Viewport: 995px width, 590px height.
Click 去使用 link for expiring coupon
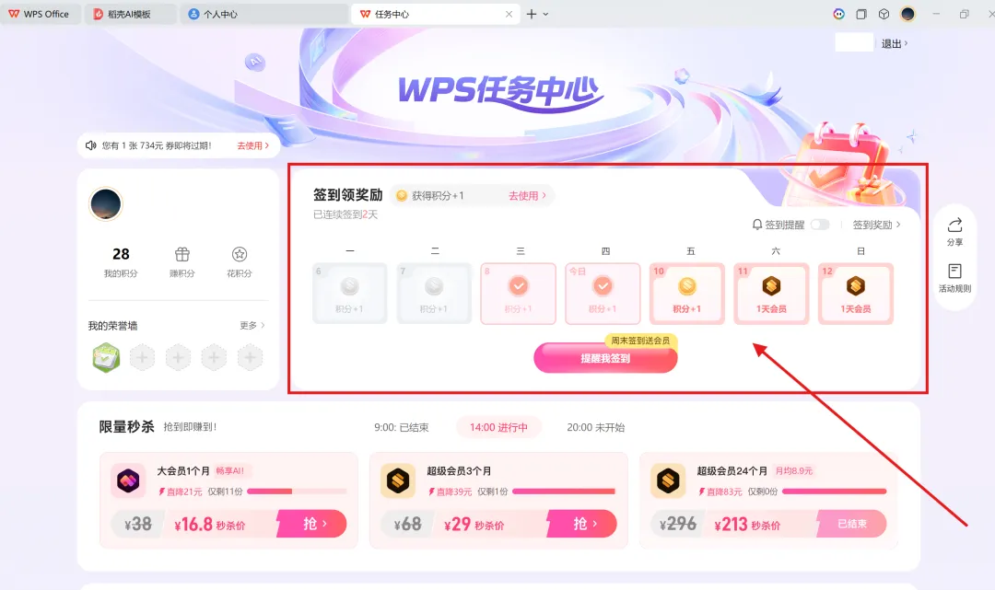click(252, 145)
